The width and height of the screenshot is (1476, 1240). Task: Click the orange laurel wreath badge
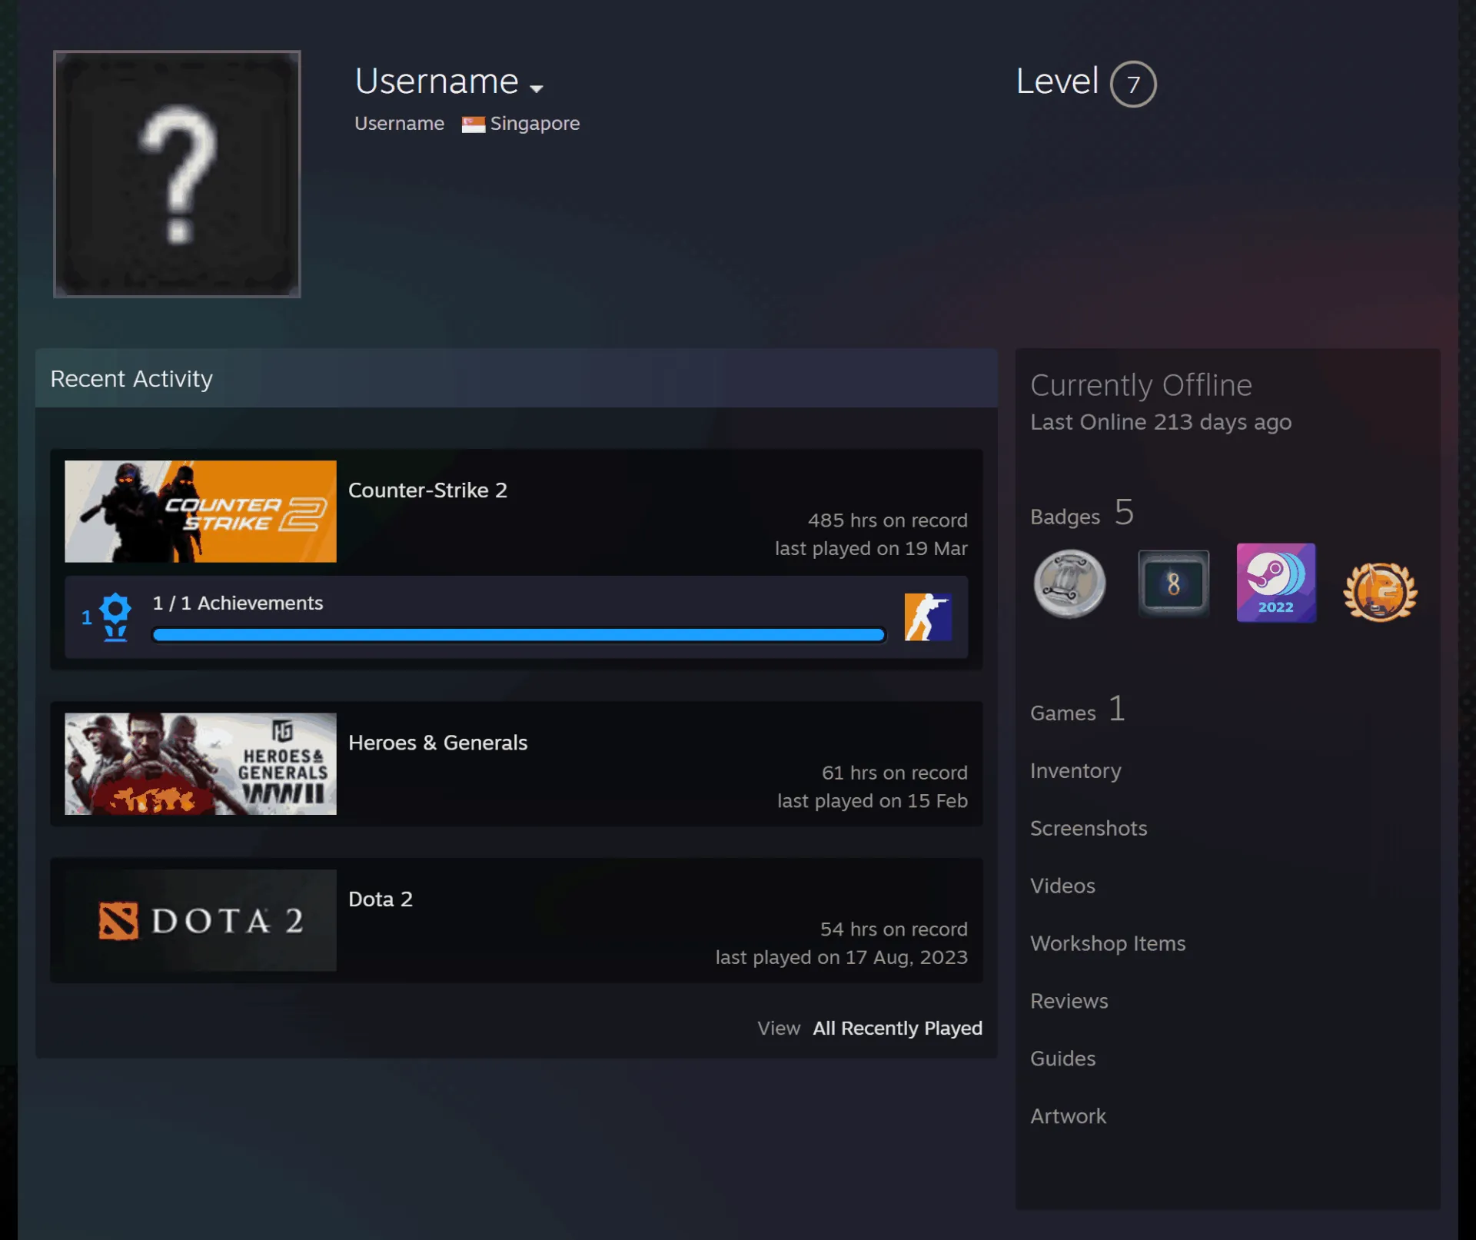[x=1380, y=590]
